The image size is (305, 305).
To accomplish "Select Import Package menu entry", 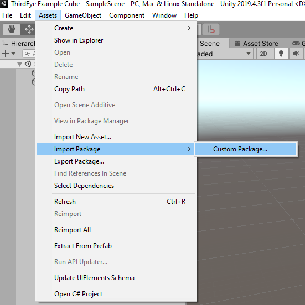I will (116, 149).
